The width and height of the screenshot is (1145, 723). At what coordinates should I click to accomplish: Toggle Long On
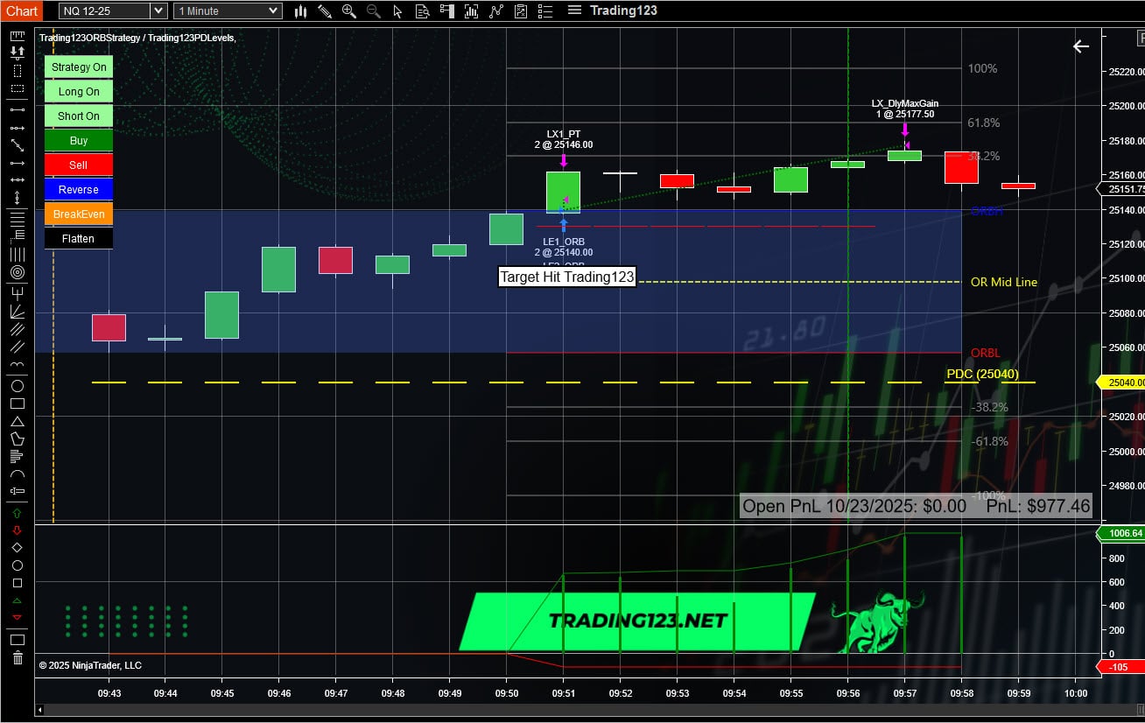click(78, 91)
